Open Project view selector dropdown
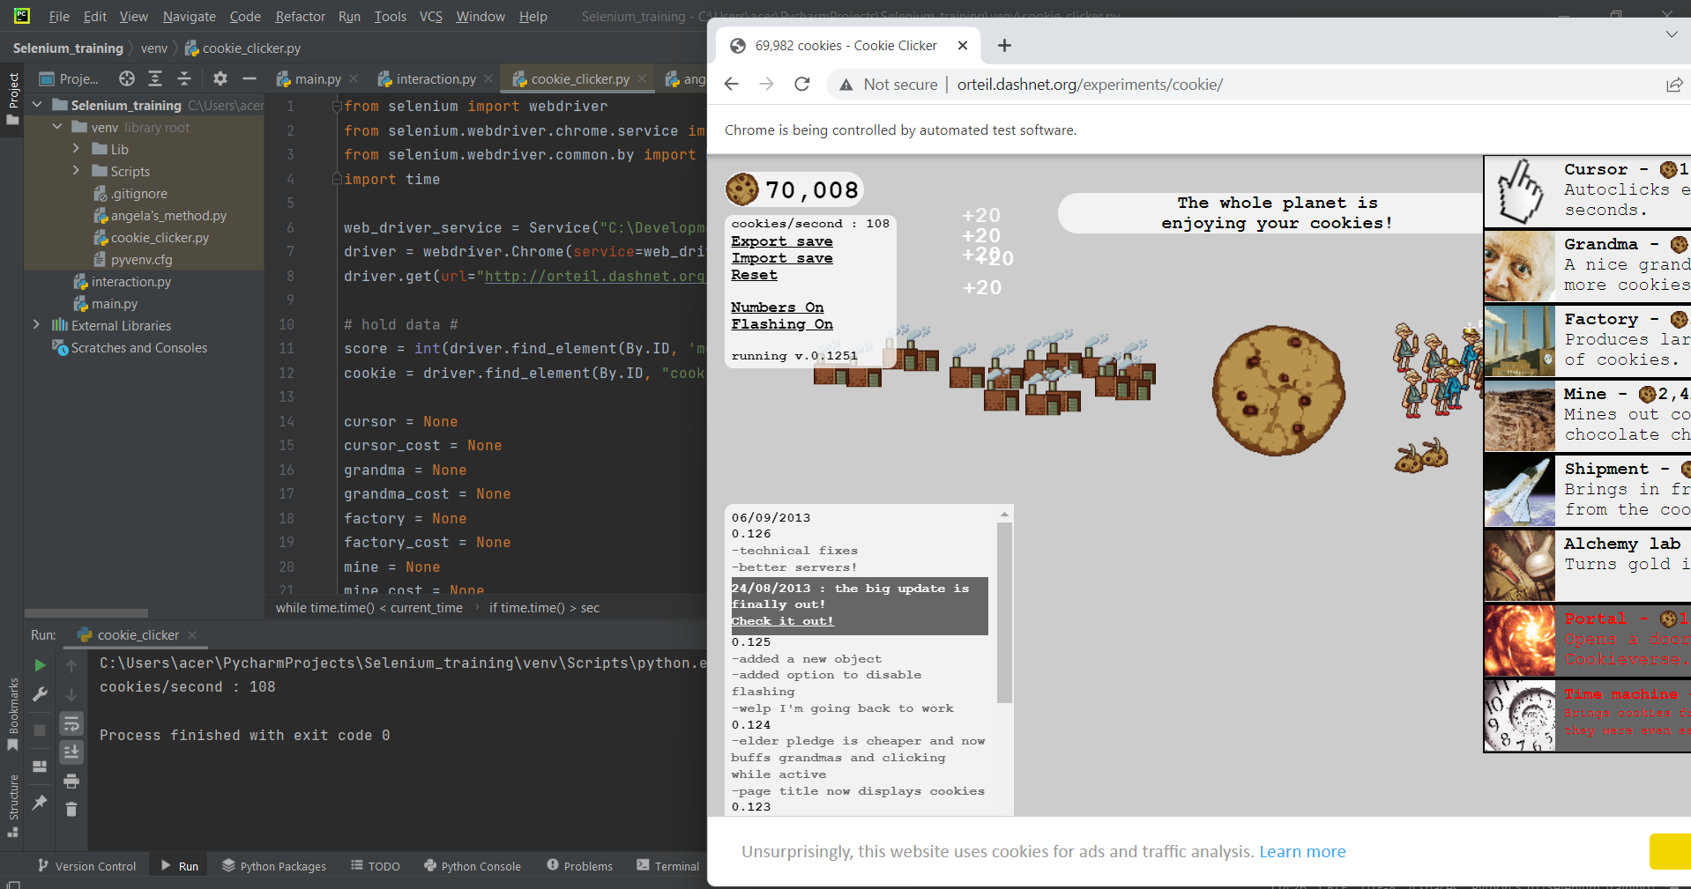This screenshot has height=889, width=1691. 70,78
